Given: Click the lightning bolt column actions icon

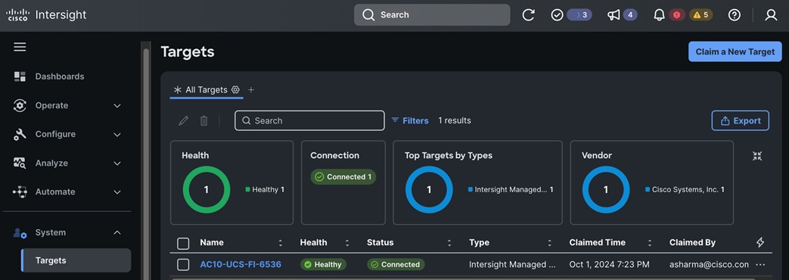Looking at the screenshot, I should pos(759,242).
